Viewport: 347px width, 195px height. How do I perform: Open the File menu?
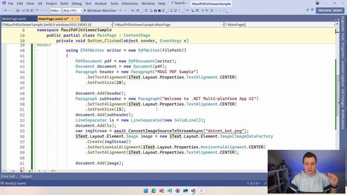(x=10, y=4)
